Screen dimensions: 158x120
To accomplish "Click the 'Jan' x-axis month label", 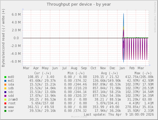I will 122,68.
